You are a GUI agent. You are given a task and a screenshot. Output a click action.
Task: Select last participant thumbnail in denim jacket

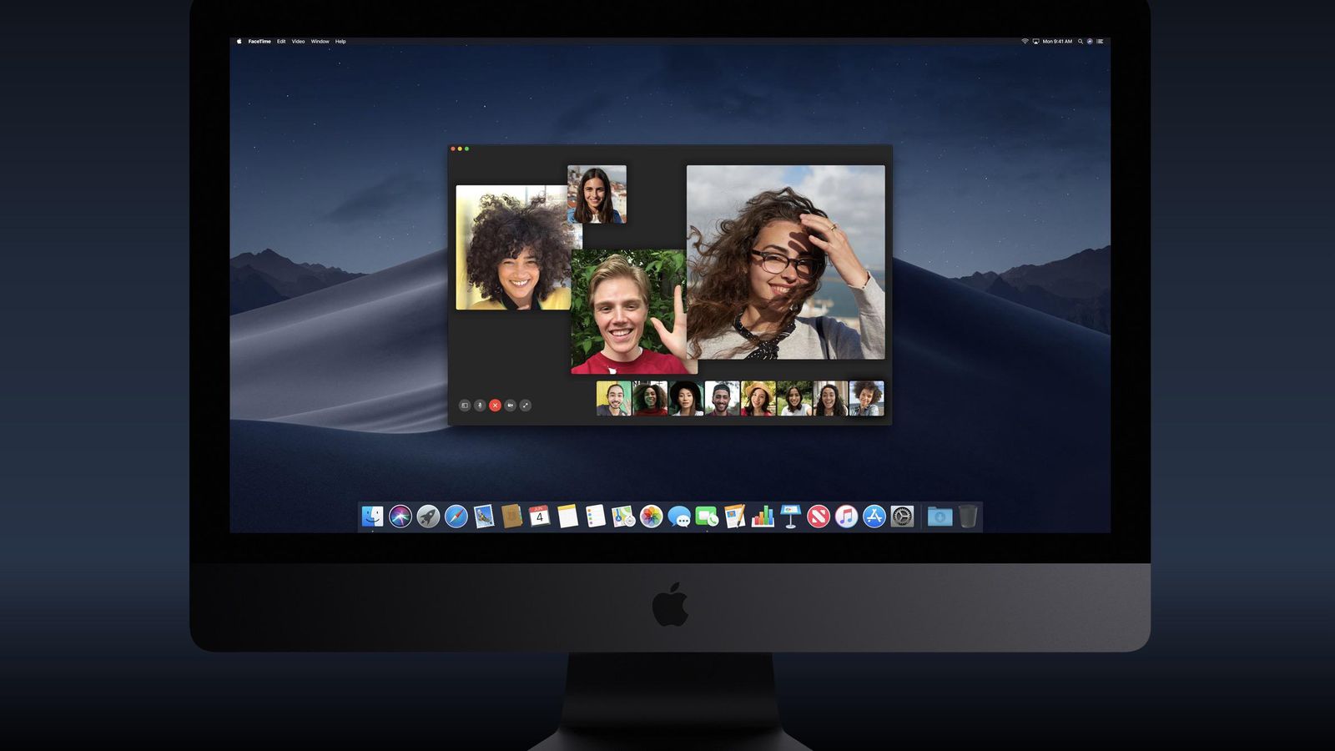866,398
